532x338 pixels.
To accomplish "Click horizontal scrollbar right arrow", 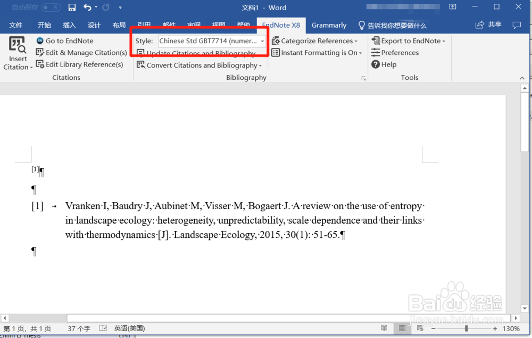I will 516,318.
